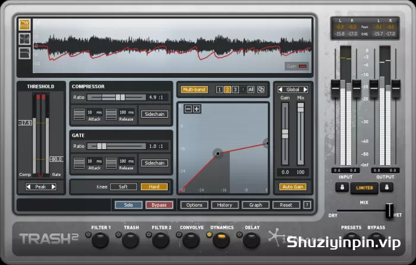Click the left Input fader handle

tap(335, 89)
